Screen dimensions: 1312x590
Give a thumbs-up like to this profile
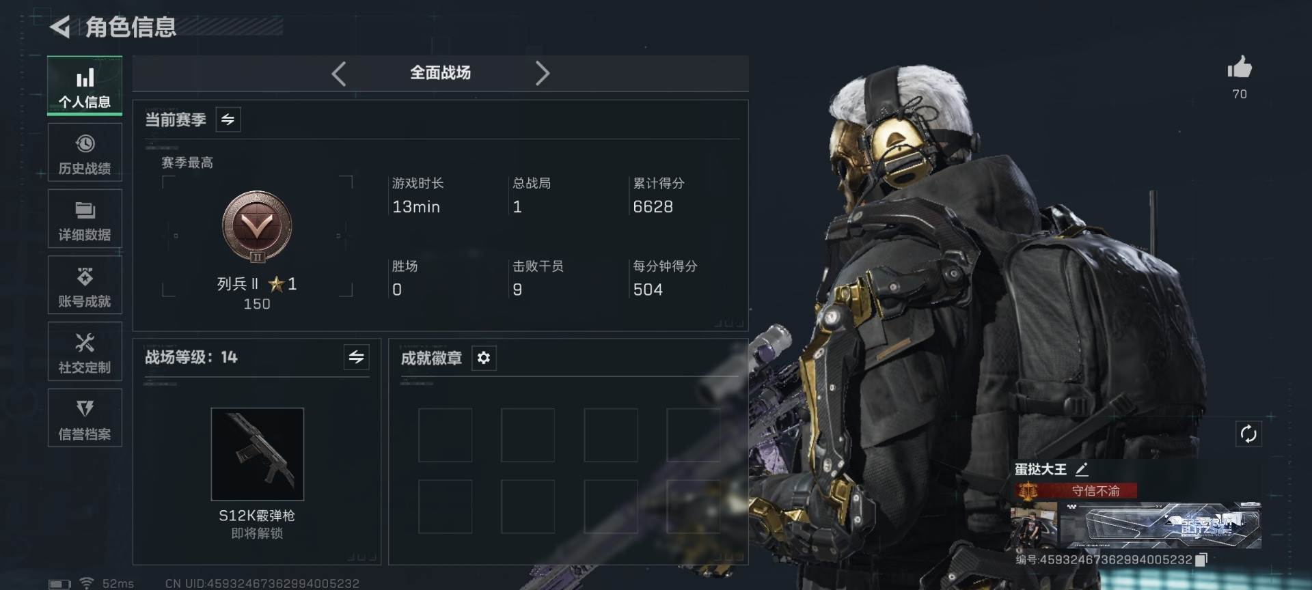(x=1239, y=68)
